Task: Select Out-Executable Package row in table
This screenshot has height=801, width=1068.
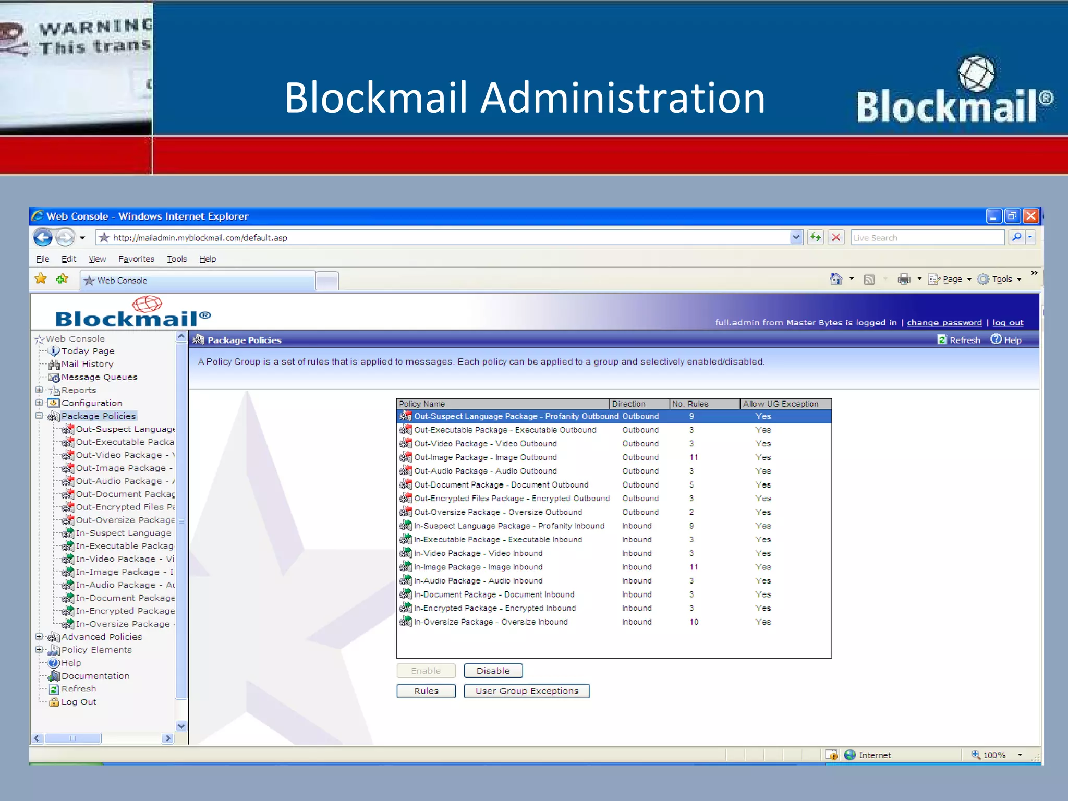Action: pos(614,430)
